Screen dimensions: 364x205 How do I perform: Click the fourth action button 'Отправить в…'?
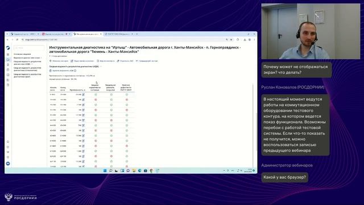pos(125,61)
